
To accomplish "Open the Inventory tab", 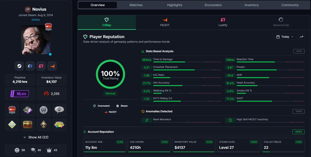I will click(x=252, y=5).
